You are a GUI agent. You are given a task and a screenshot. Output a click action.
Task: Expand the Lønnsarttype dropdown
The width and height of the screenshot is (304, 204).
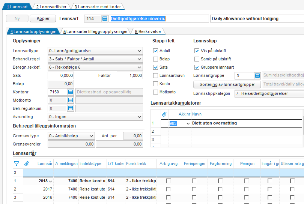click(139, 51)
